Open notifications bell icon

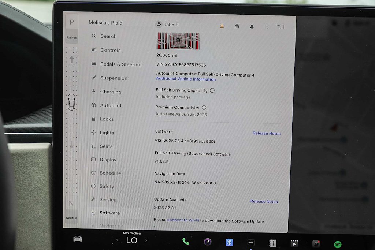(x=252, y=26)
